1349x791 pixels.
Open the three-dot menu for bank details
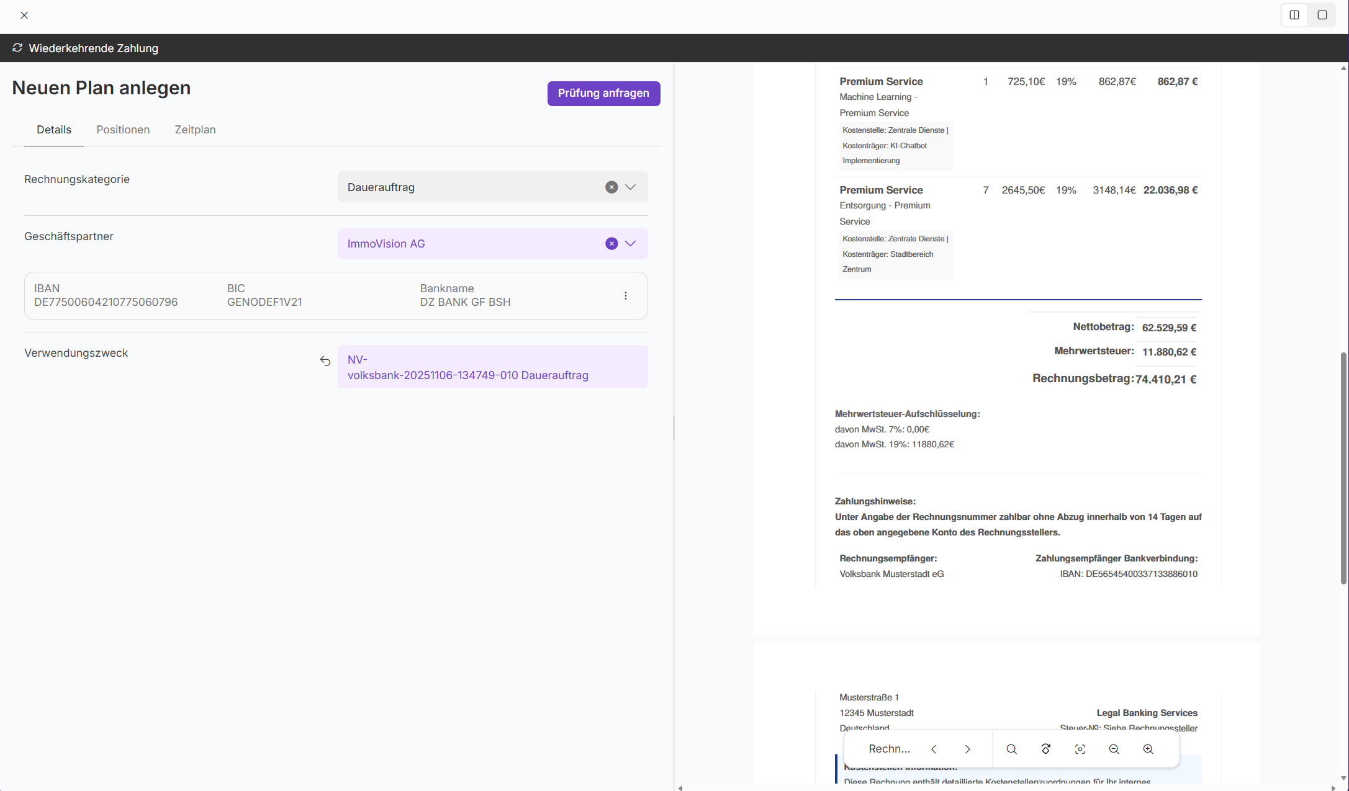626,296
